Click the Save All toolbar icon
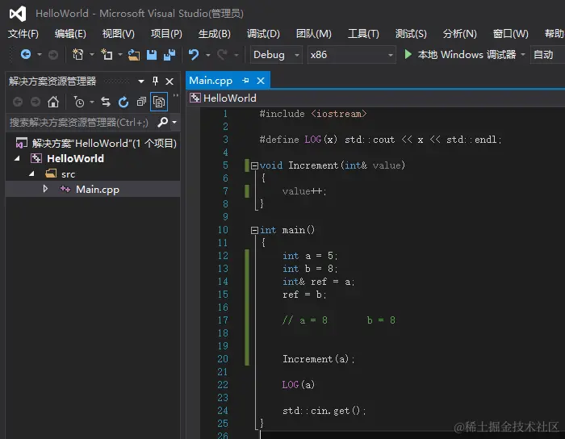 pyautogui.click(x=169, y=55)
